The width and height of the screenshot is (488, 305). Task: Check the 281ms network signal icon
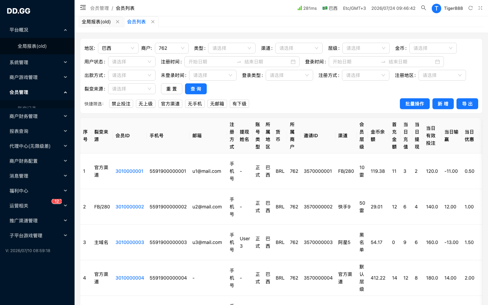click(x=300, y=8)
